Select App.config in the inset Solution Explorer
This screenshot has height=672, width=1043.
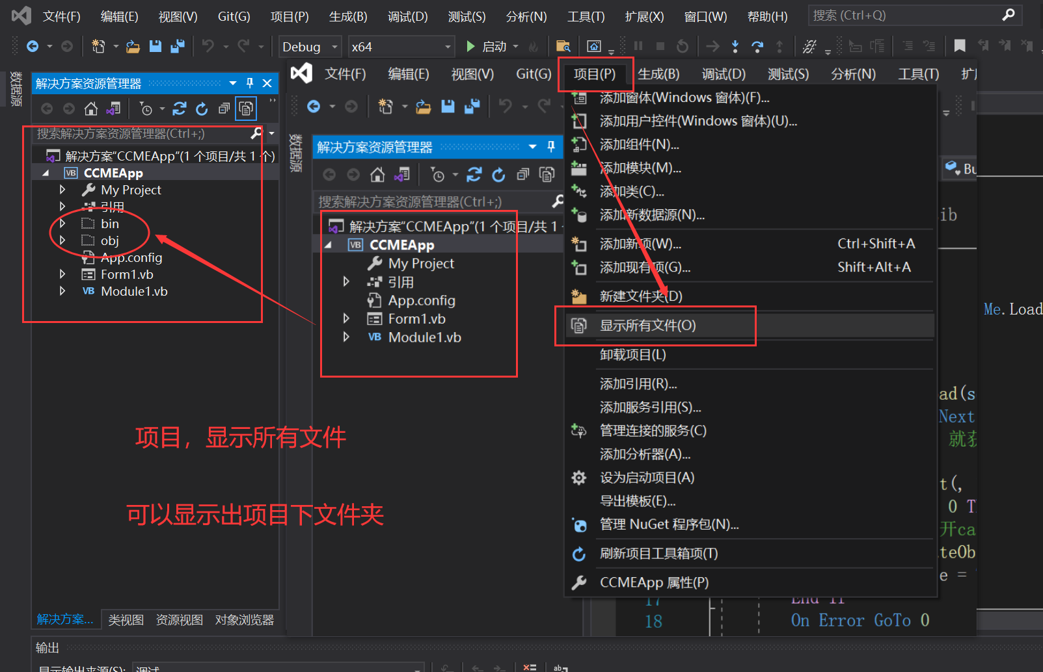[x=422, y=300]
